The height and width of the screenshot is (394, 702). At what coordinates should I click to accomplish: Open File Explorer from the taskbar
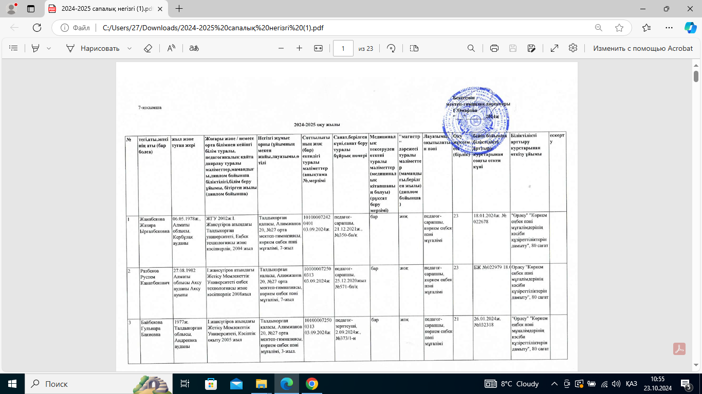[262, 384]
